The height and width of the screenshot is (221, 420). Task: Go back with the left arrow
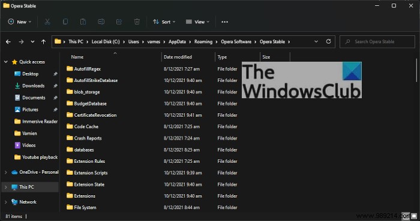point(8,42)
